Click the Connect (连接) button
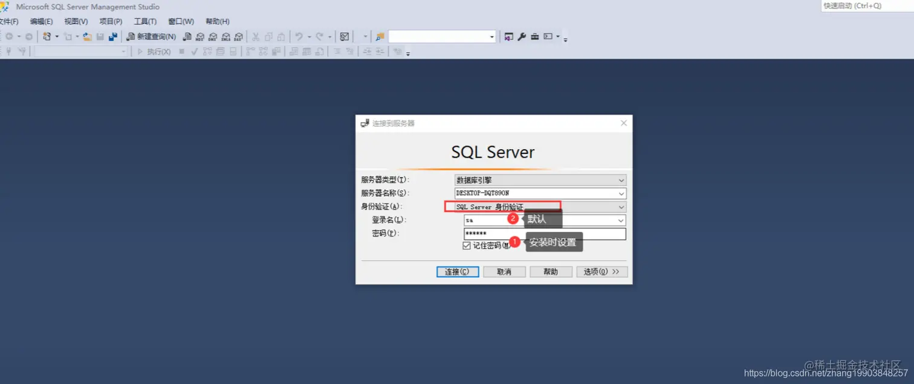Screen dimensions: 914x384 (x=458, y=272)
